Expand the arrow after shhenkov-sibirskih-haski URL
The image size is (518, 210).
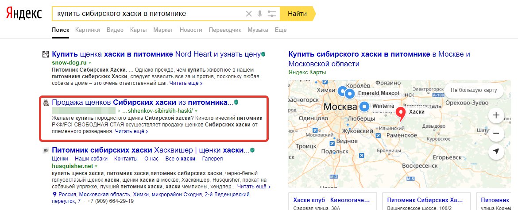coord(196,111)
